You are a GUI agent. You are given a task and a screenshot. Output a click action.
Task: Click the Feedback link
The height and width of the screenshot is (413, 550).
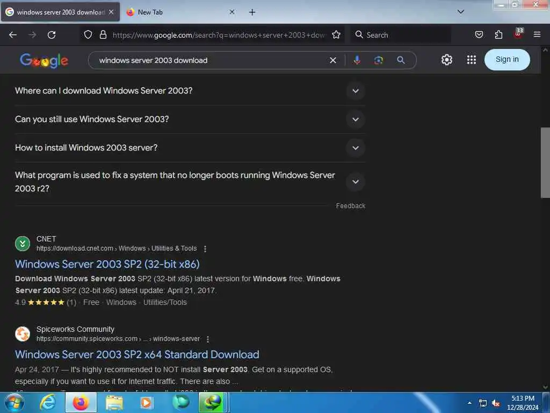pyautogui.click(x=350, y=206)
